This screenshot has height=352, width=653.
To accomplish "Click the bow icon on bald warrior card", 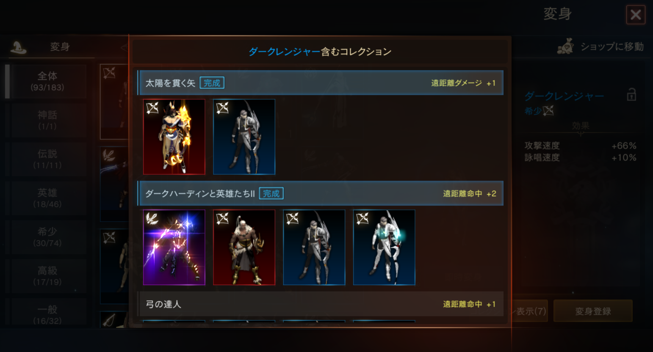I will point(222,218).
